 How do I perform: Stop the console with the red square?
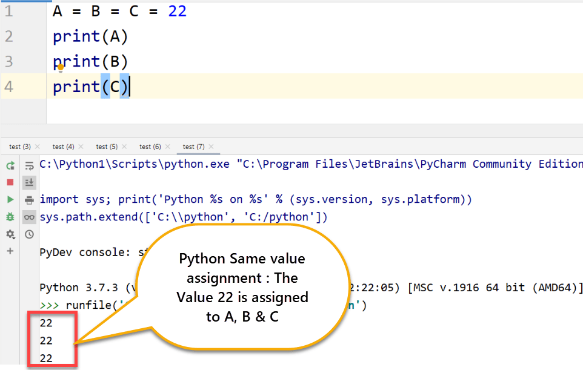[10, 182]
